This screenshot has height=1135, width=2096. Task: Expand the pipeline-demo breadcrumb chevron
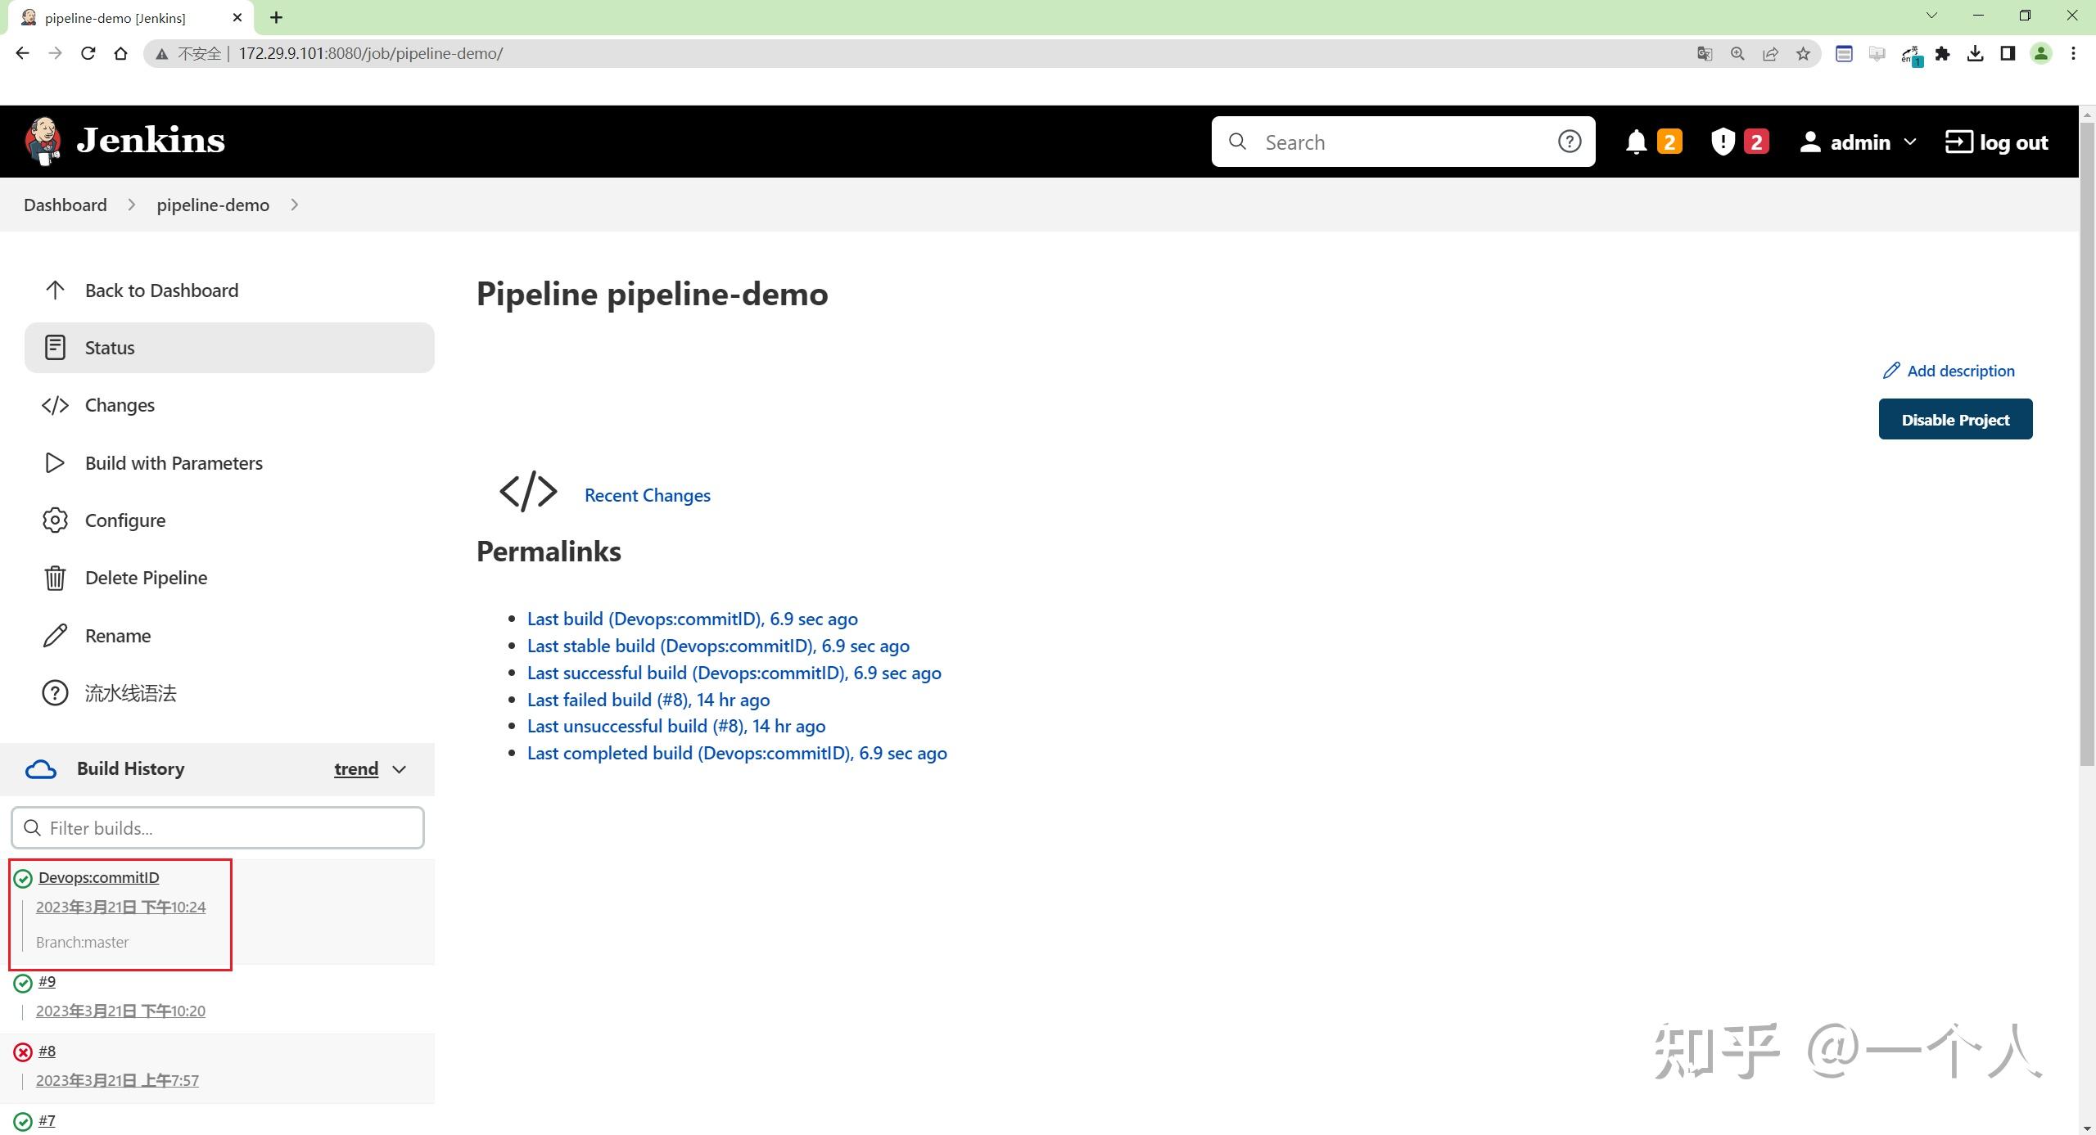click(295, 205)
